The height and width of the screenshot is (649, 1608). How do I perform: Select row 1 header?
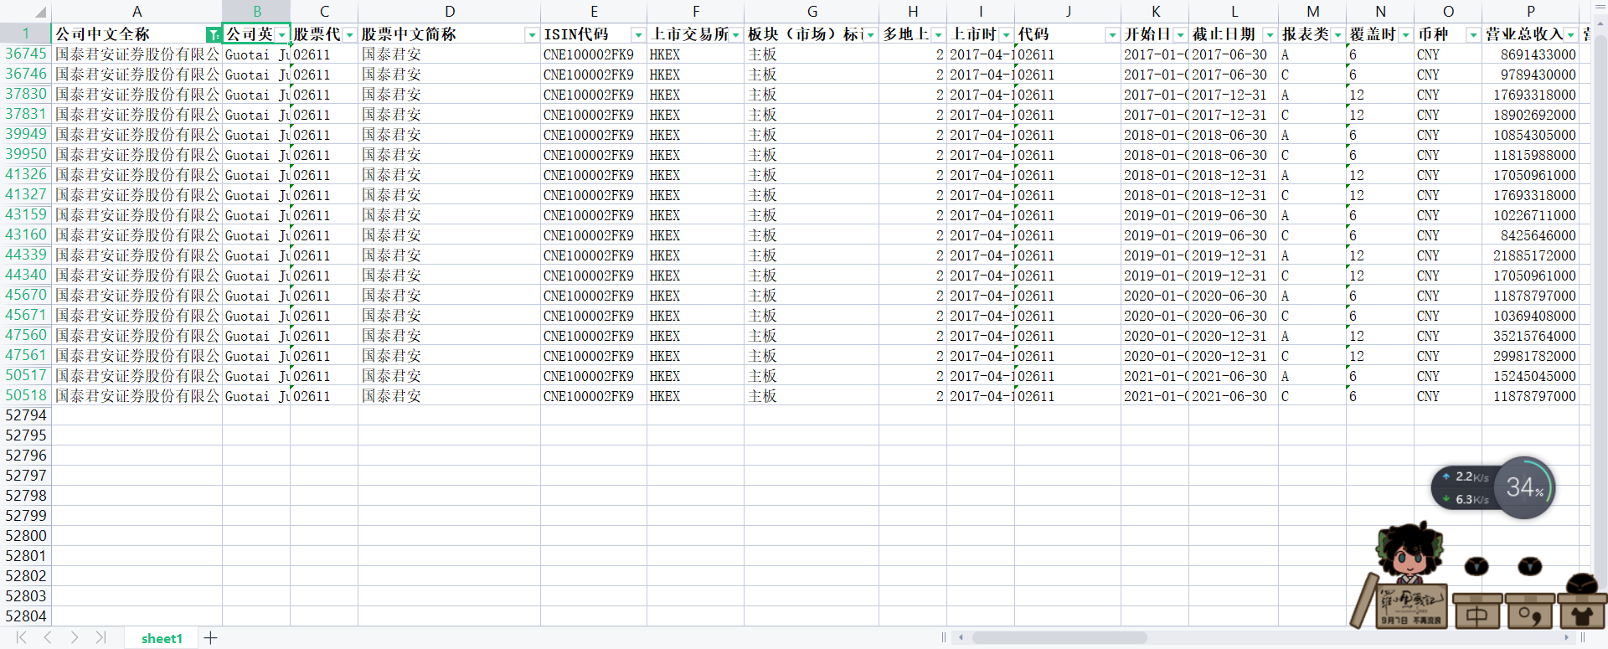pyautogui.click(x=26, y=33)
